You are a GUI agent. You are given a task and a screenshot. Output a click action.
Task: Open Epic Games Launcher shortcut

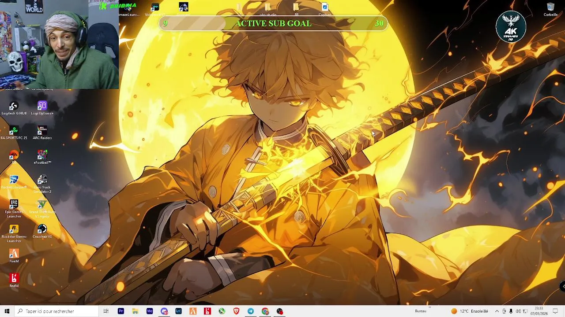pyautogui.click(x=14, y=209)
